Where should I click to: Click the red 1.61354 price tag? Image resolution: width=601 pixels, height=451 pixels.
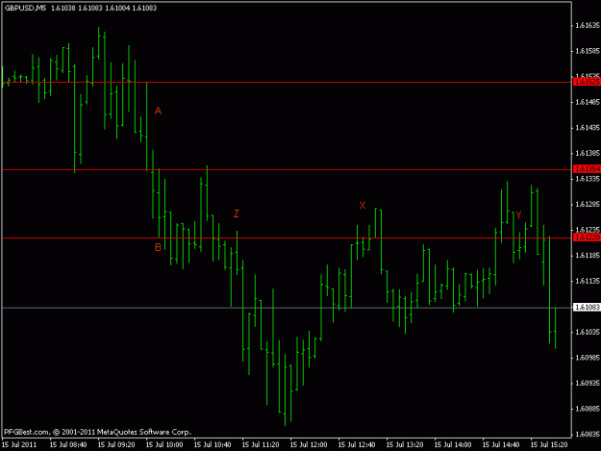(x=587, y=169)
